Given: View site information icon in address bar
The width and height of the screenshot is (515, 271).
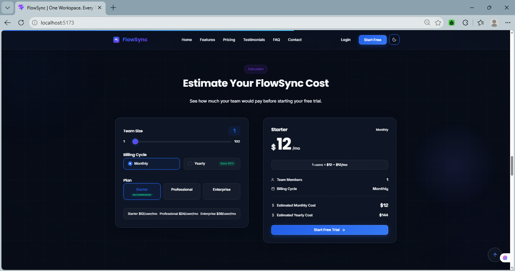Looking at the screenshot, I should (x=35, y=23).
